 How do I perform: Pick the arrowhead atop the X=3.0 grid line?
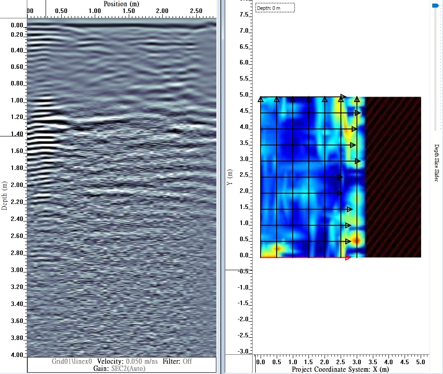[x=357, y=99]
